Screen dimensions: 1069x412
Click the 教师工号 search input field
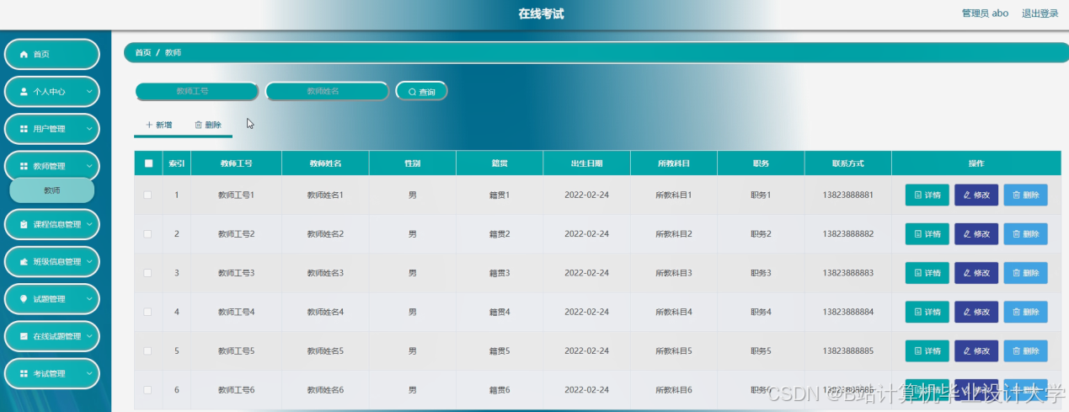[197, 91]
